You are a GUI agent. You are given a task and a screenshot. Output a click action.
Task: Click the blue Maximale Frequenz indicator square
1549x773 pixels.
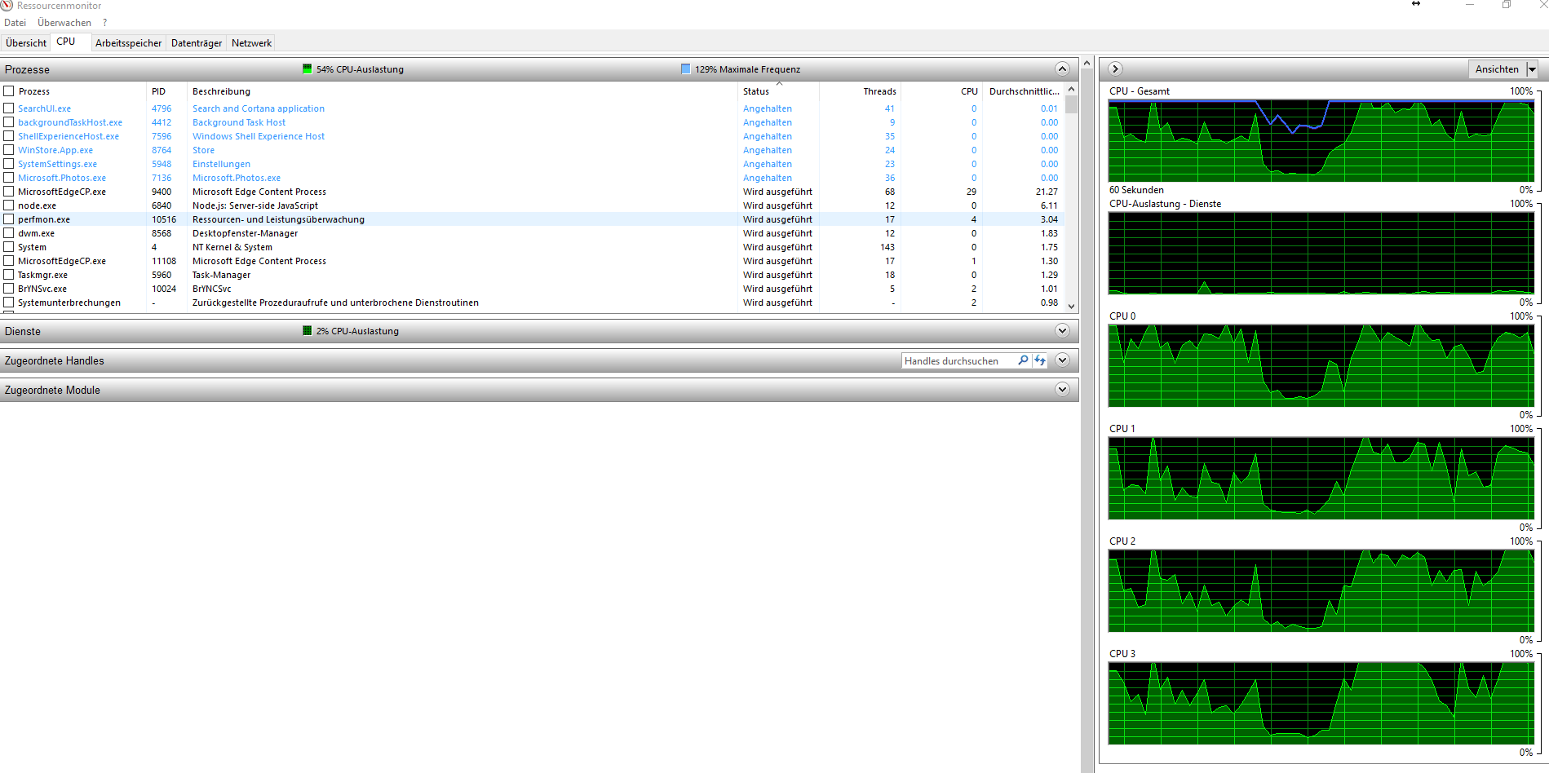[686, 69]
